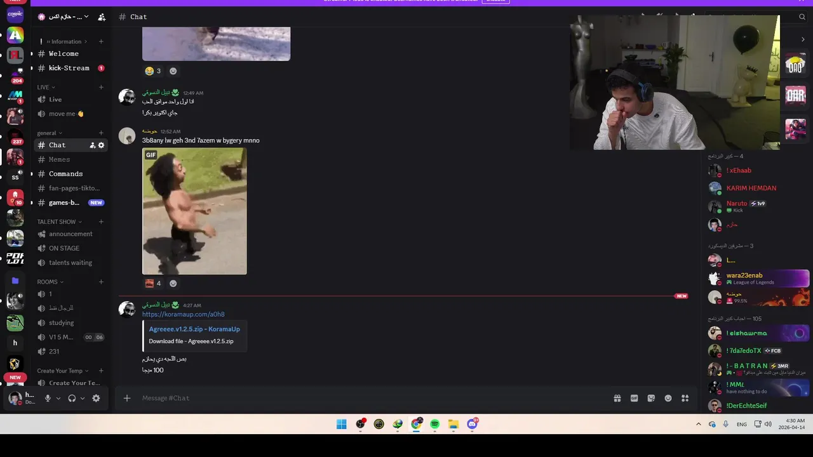Add a channel to the ROOMS category
Screen dimensions: 813x457
[x=101, y=282]
